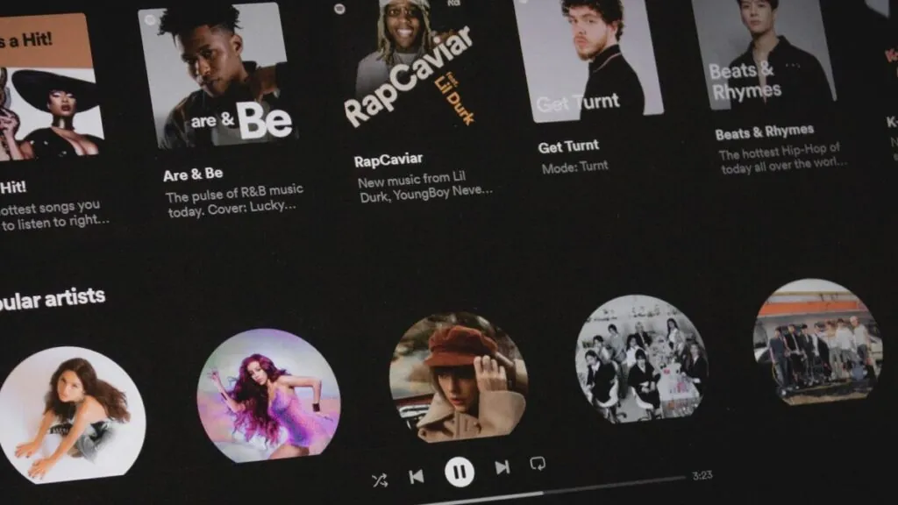Seek along the playback progress bar

pyautogui.click(x=552, y=489)
